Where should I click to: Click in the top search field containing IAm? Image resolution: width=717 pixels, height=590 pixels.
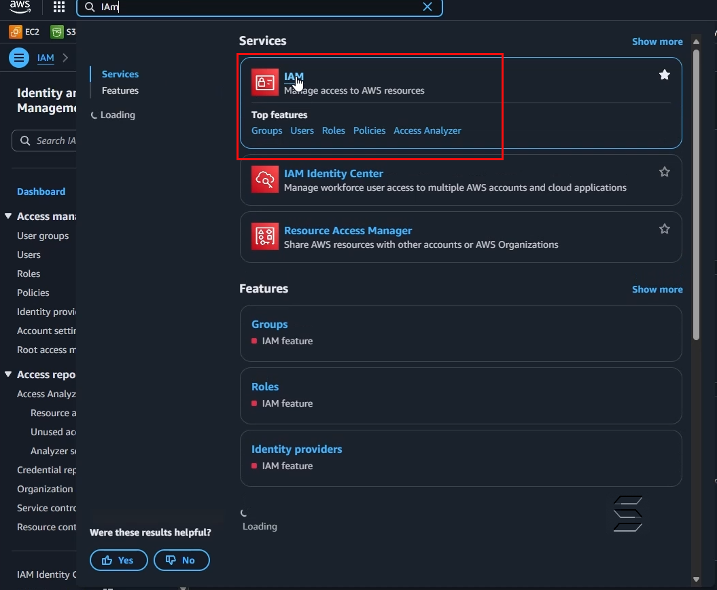(259, 7)
